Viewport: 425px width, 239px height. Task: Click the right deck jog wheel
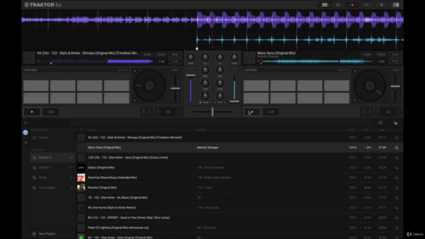click(370, 86)
